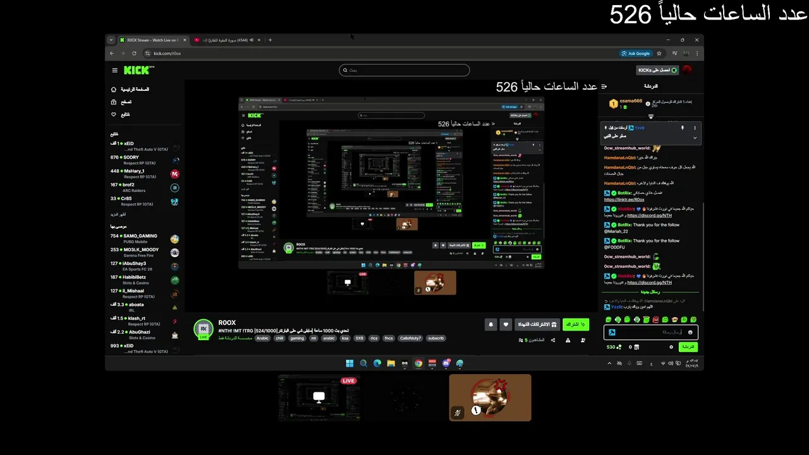Toggle stream notifications bell
Image resolution: width=809 pixels, height=455 pixels.
pyautogui.click(x=490, y=324)
